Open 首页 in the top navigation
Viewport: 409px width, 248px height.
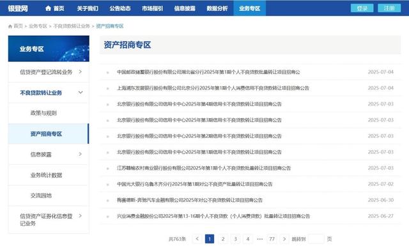[55, 8]
